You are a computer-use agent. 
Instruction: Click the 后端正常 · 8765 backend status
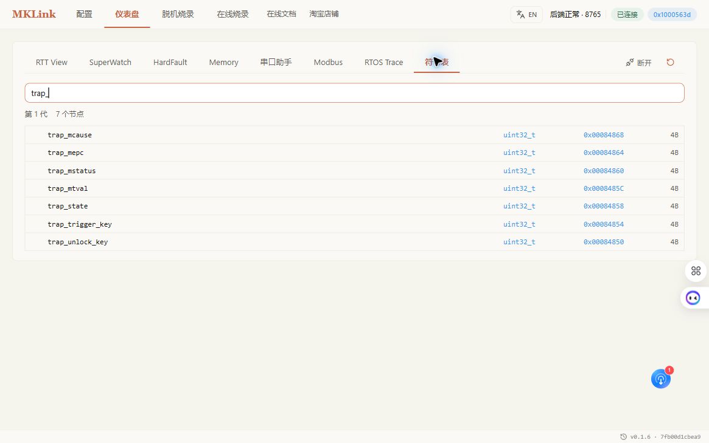pos(575,15)
